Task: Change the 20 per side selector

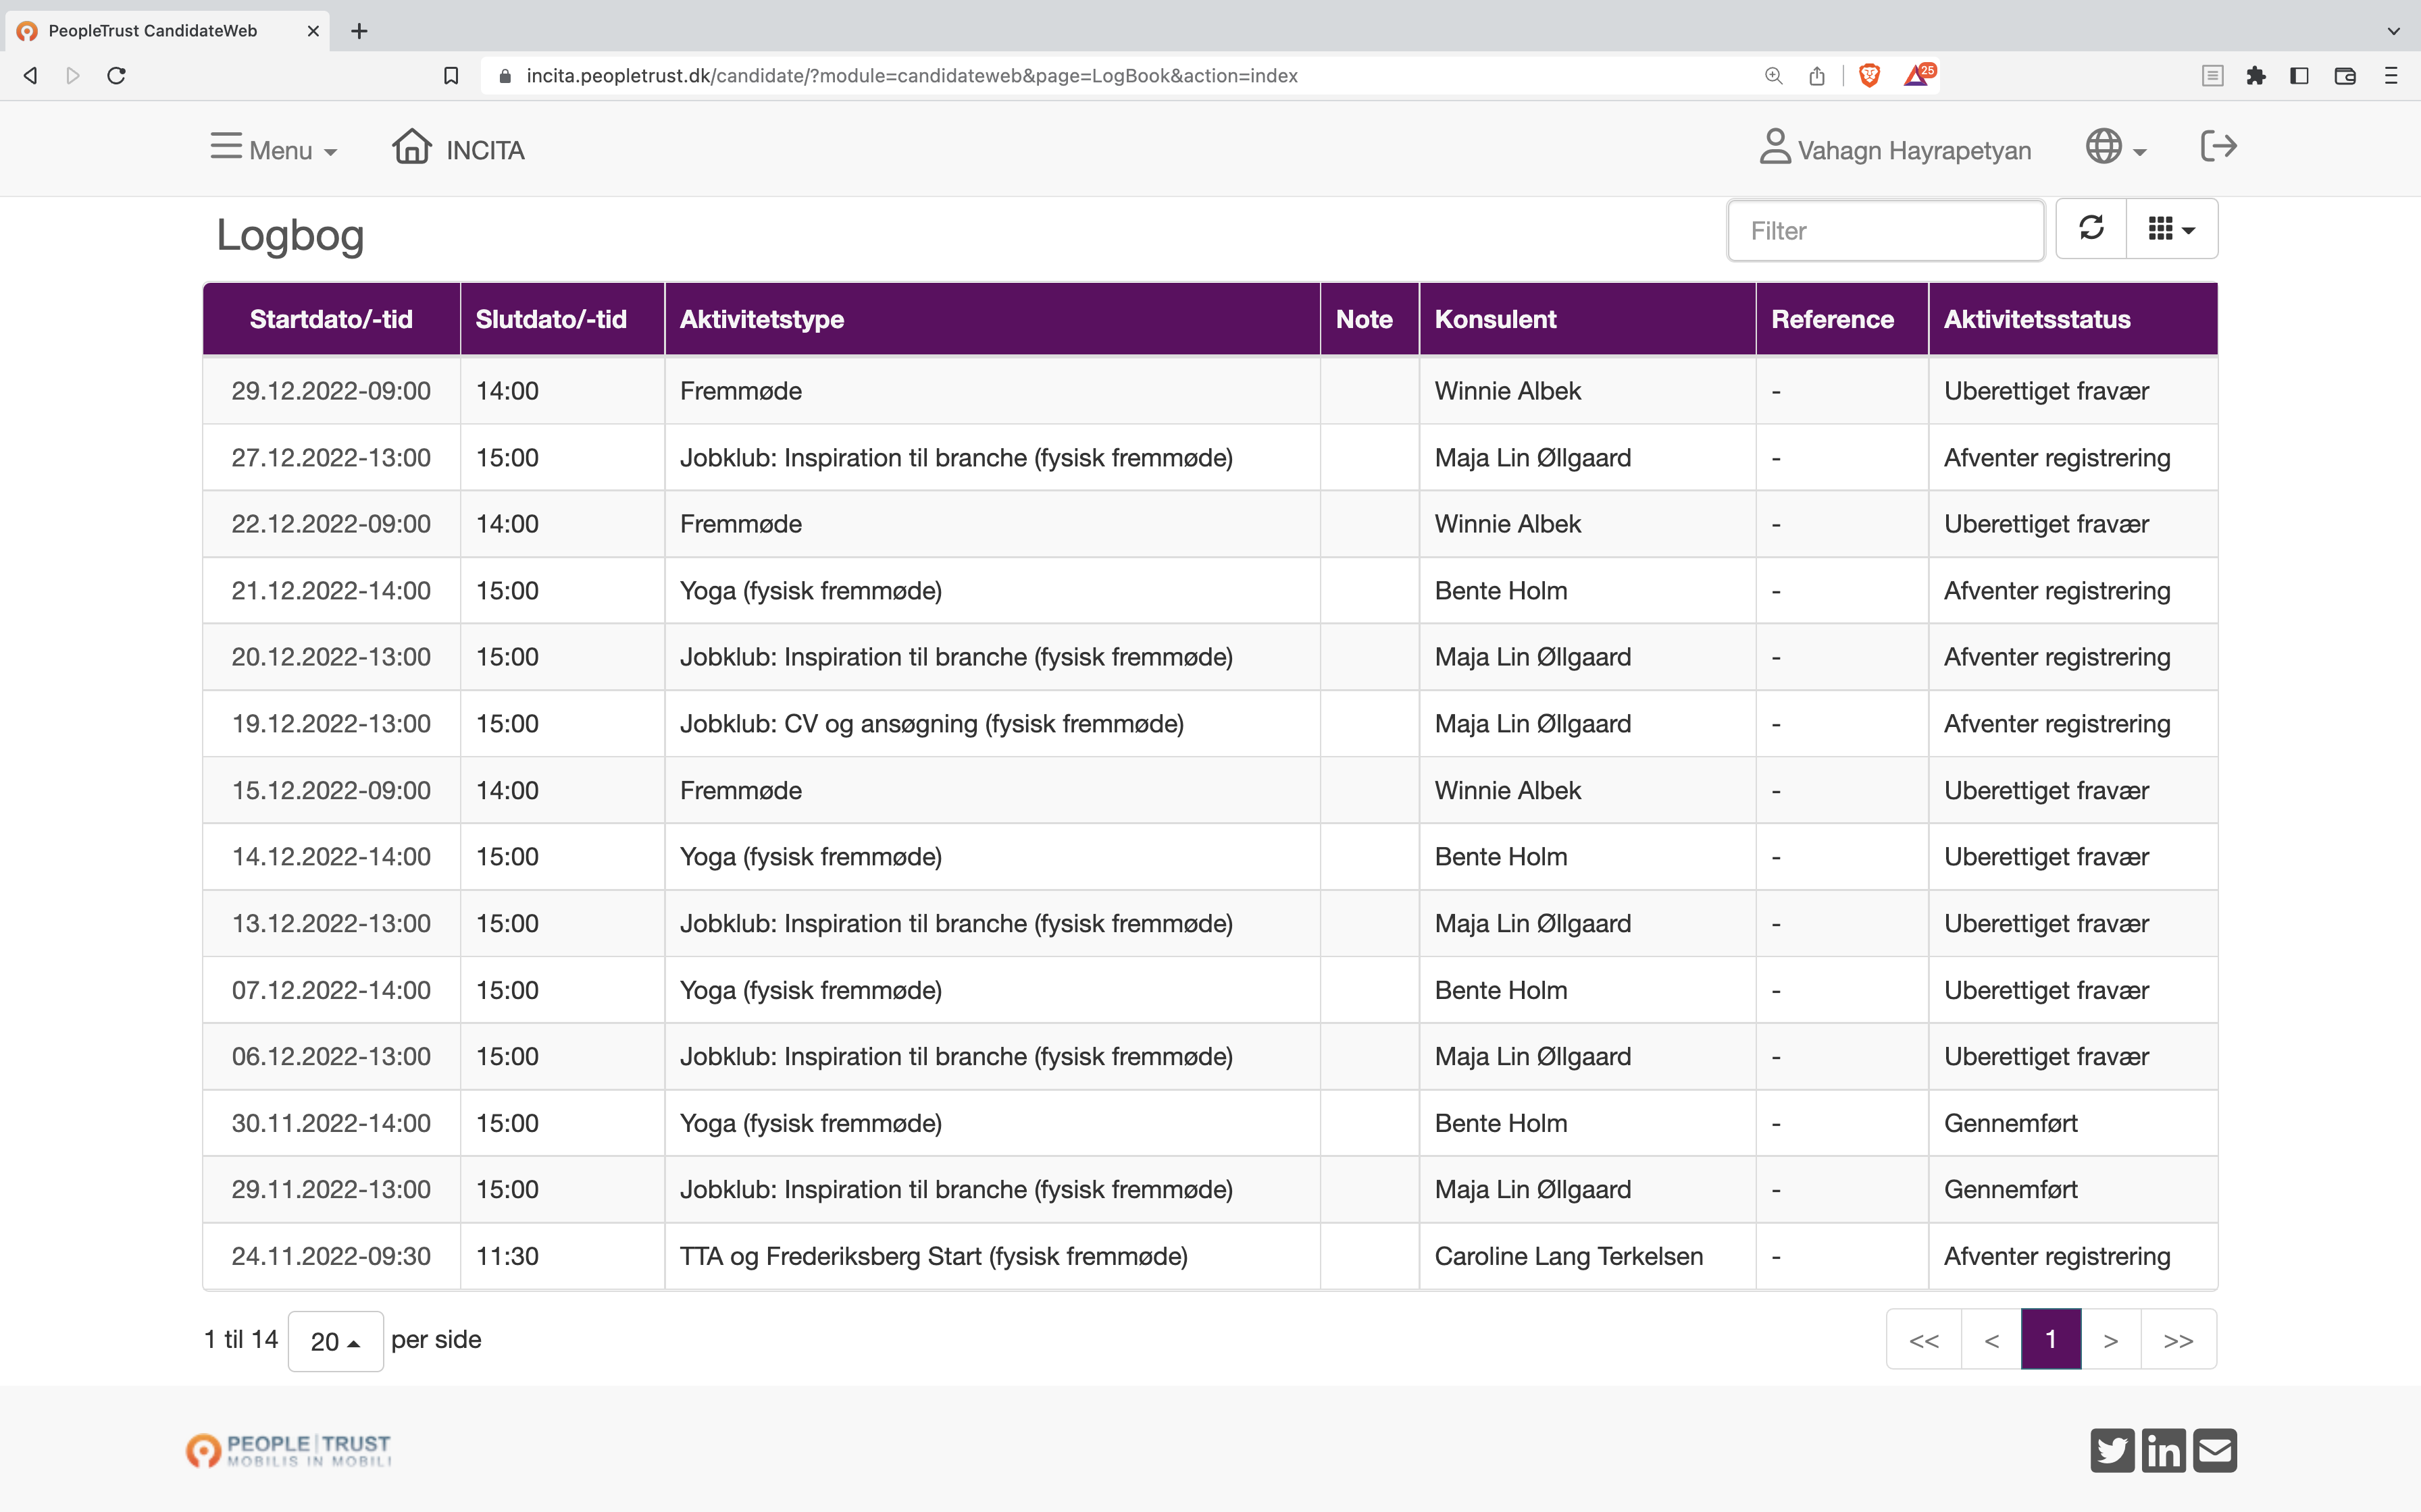Action: pos(335,1341)
